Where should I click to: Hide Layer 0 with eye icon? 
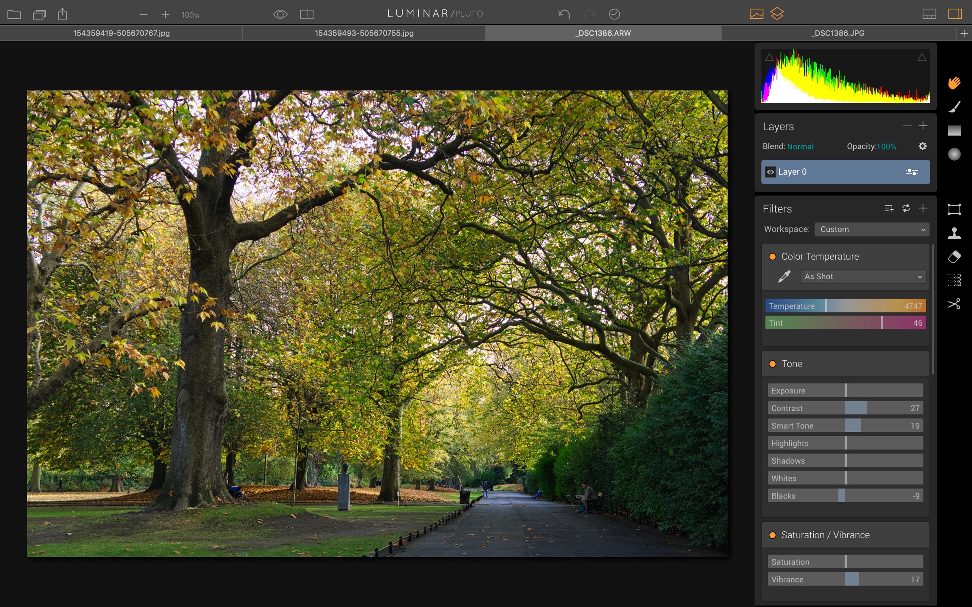pyautogui.click(x=770, y=172)
